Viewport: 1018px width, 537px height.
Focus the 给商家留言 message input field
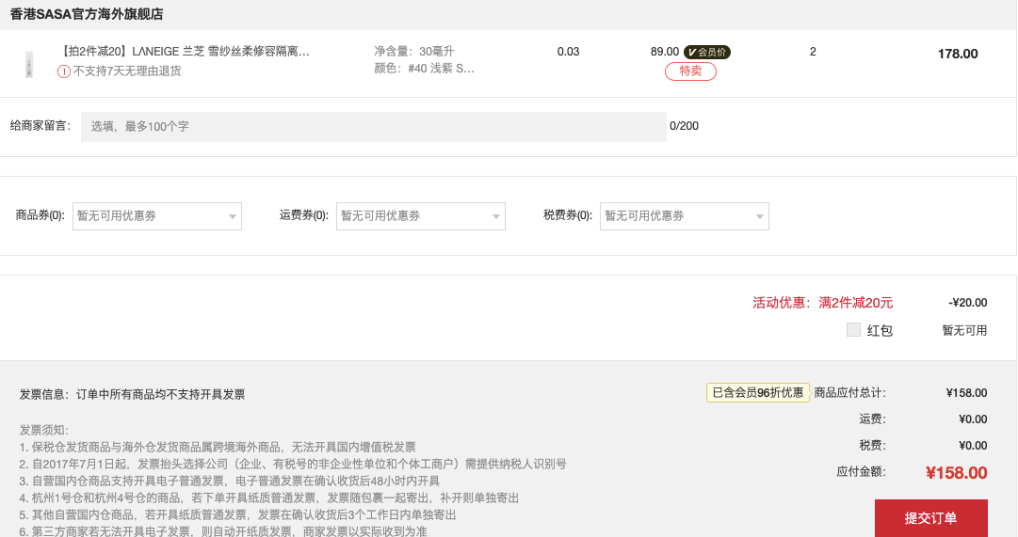tap(373, 126)
